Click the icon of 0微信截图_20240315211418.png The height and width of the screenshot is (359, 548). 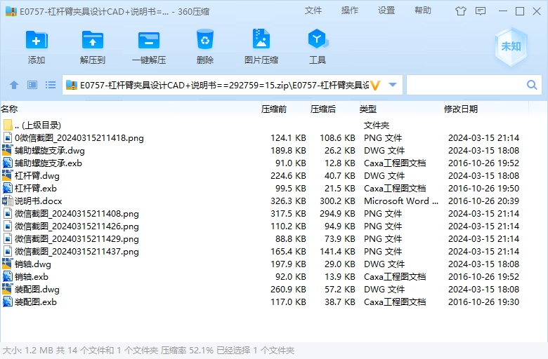pyautogui.click(x=7, y=138)
